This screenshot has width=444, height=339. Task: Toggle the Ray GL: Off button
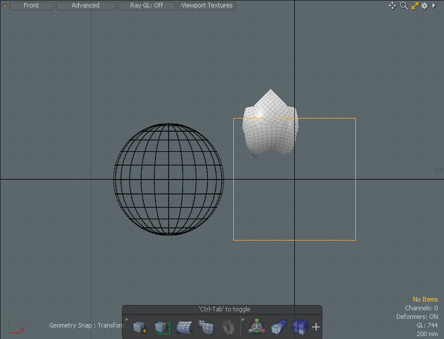click(x=147, y=5)
